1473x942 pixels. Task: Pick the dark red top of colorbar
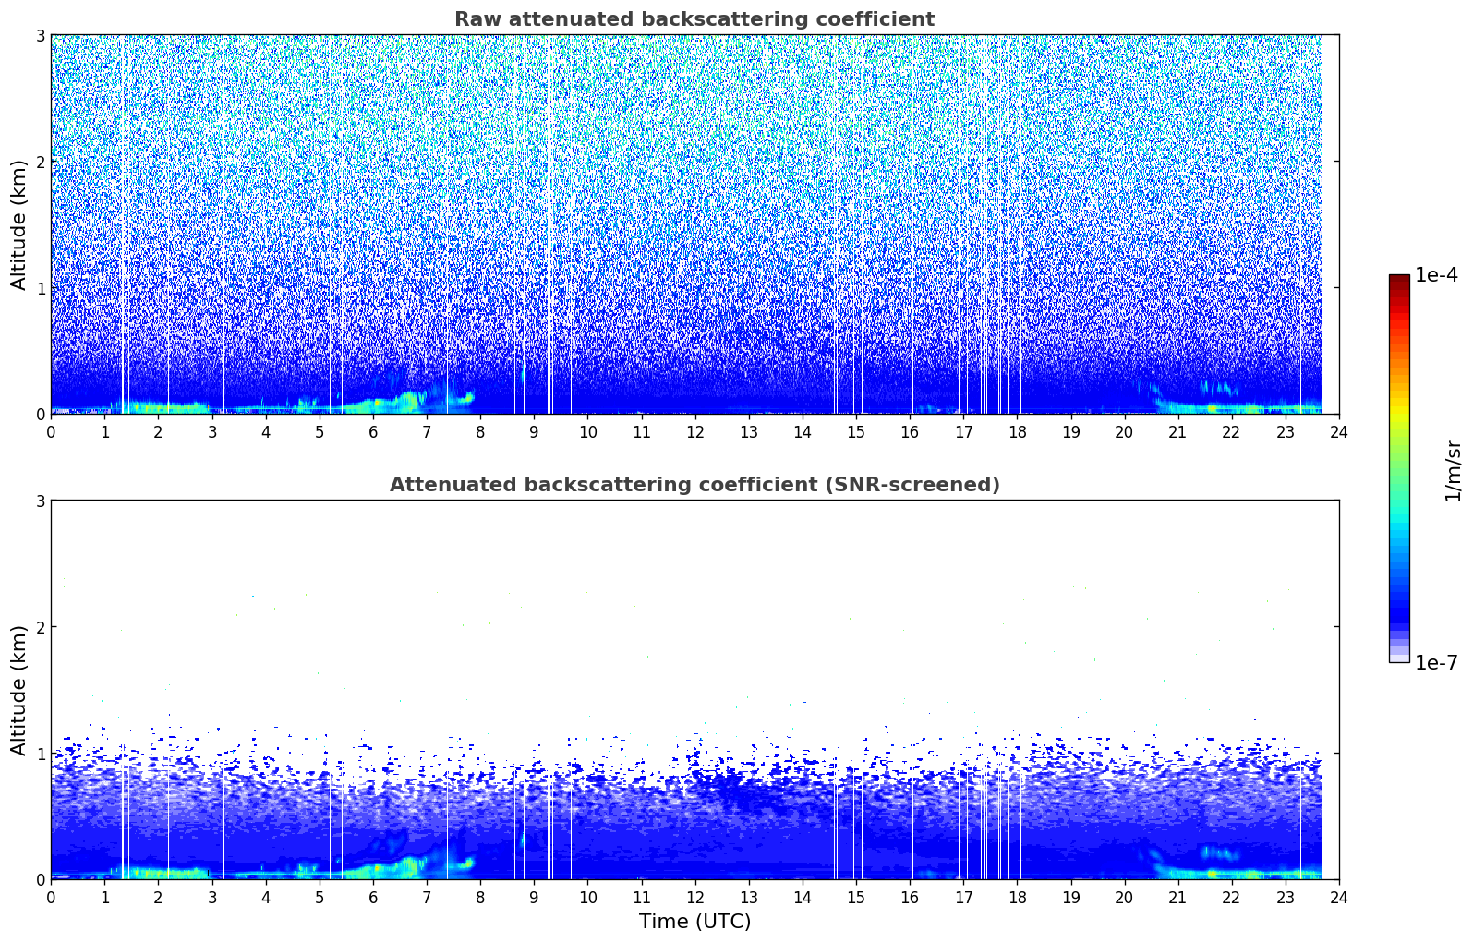point(1398,281)
